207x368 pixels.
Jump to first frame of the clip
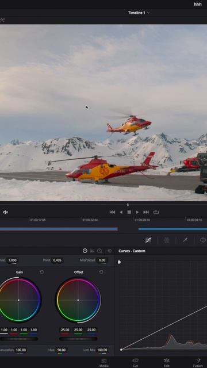[x=112, y=212]
